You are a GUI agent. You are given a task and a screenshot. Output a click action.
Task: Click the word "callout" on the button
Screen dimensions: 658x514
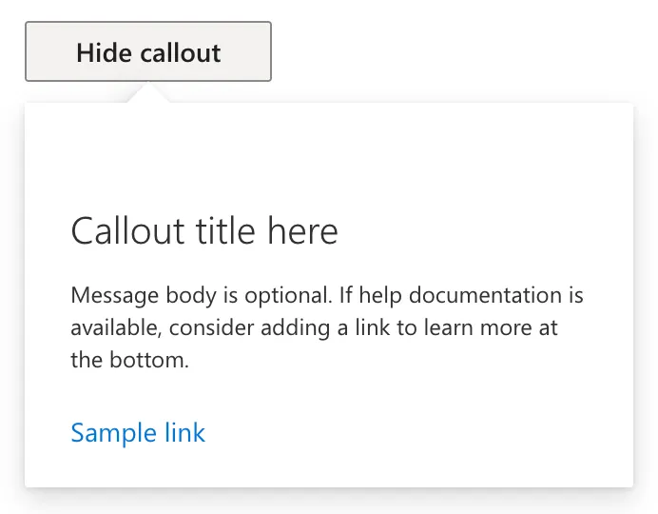(181, 52)
